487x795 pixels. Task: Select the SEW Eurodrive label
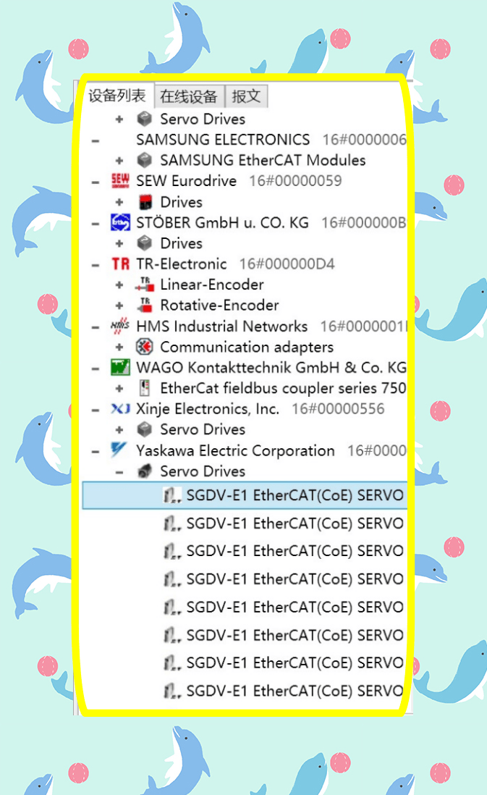click(x=186, y=181)
